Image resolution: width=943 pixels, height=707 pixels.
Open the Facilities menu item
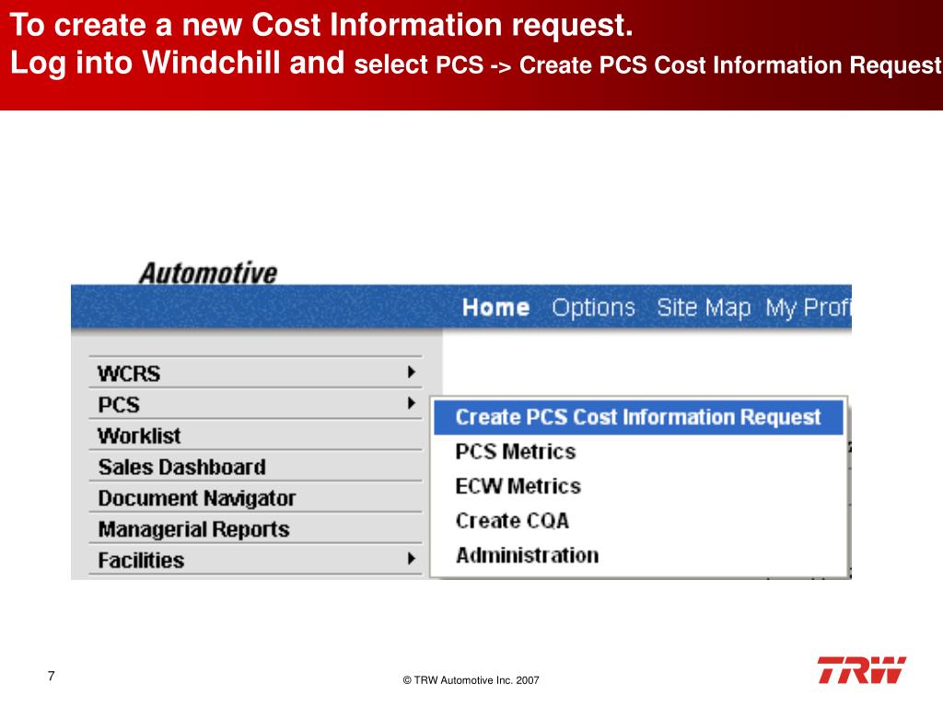(256, 560)
